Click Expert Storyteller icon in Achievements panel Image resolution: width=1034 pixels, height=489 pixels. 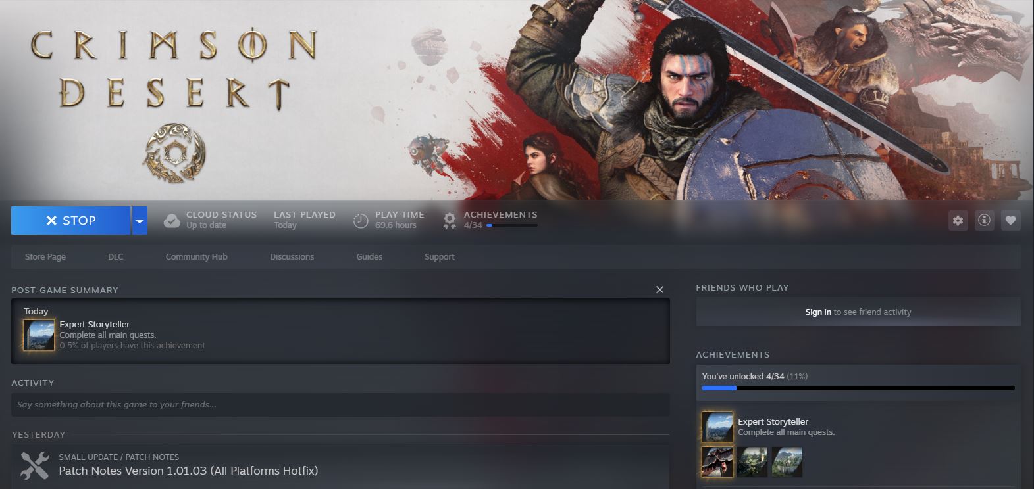coord(717,427)
